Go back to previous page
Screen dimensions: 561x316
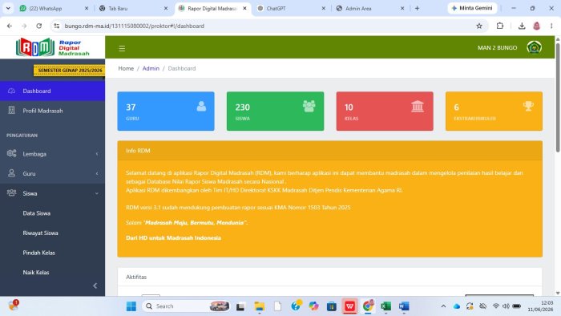pyautogui.click(x=10, y=26)
